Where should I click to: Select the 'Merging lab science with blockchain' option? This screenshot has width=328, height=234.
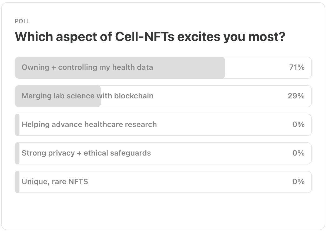(x=163, y=96)
